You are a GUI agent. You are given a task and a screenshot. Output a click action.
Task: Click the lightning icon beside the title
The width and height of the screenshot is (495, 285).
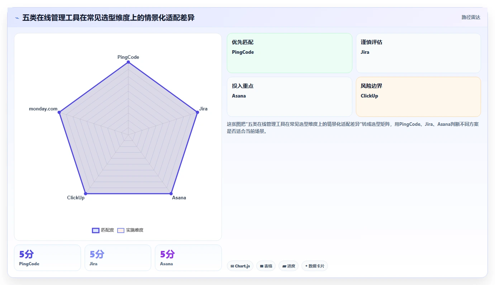(x=17, y=18)
